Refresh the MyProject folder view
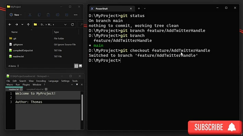Screen dimensions: 243x136 pos(72,24)
